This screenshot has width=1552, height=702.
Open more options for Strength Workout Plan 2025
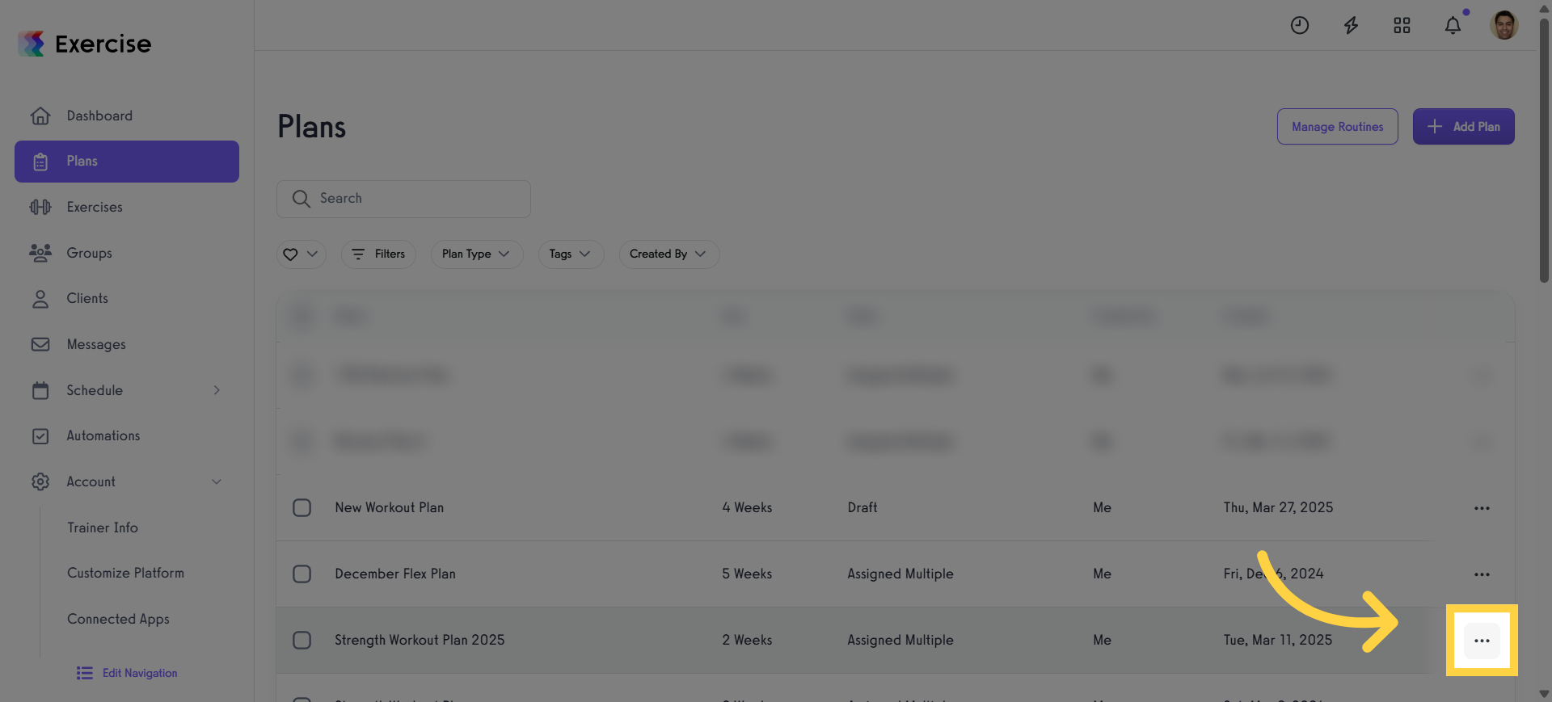(x=1482, y=641)
